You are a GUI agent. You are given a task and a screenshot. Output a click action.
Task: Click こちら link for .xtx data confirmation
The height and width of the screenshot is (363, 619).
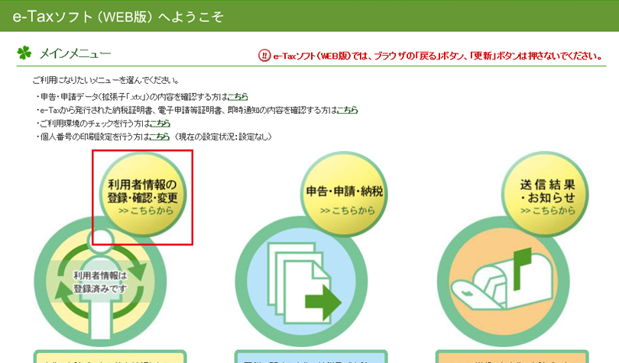coord(238,97)
